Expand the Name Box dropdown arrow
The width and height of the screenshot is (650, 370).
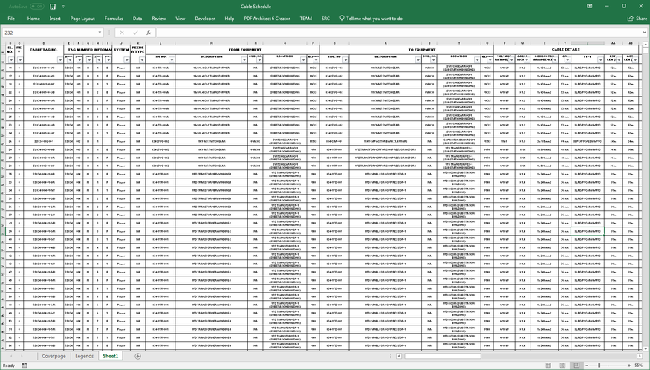pyautogui.click(x=100, y=33)
